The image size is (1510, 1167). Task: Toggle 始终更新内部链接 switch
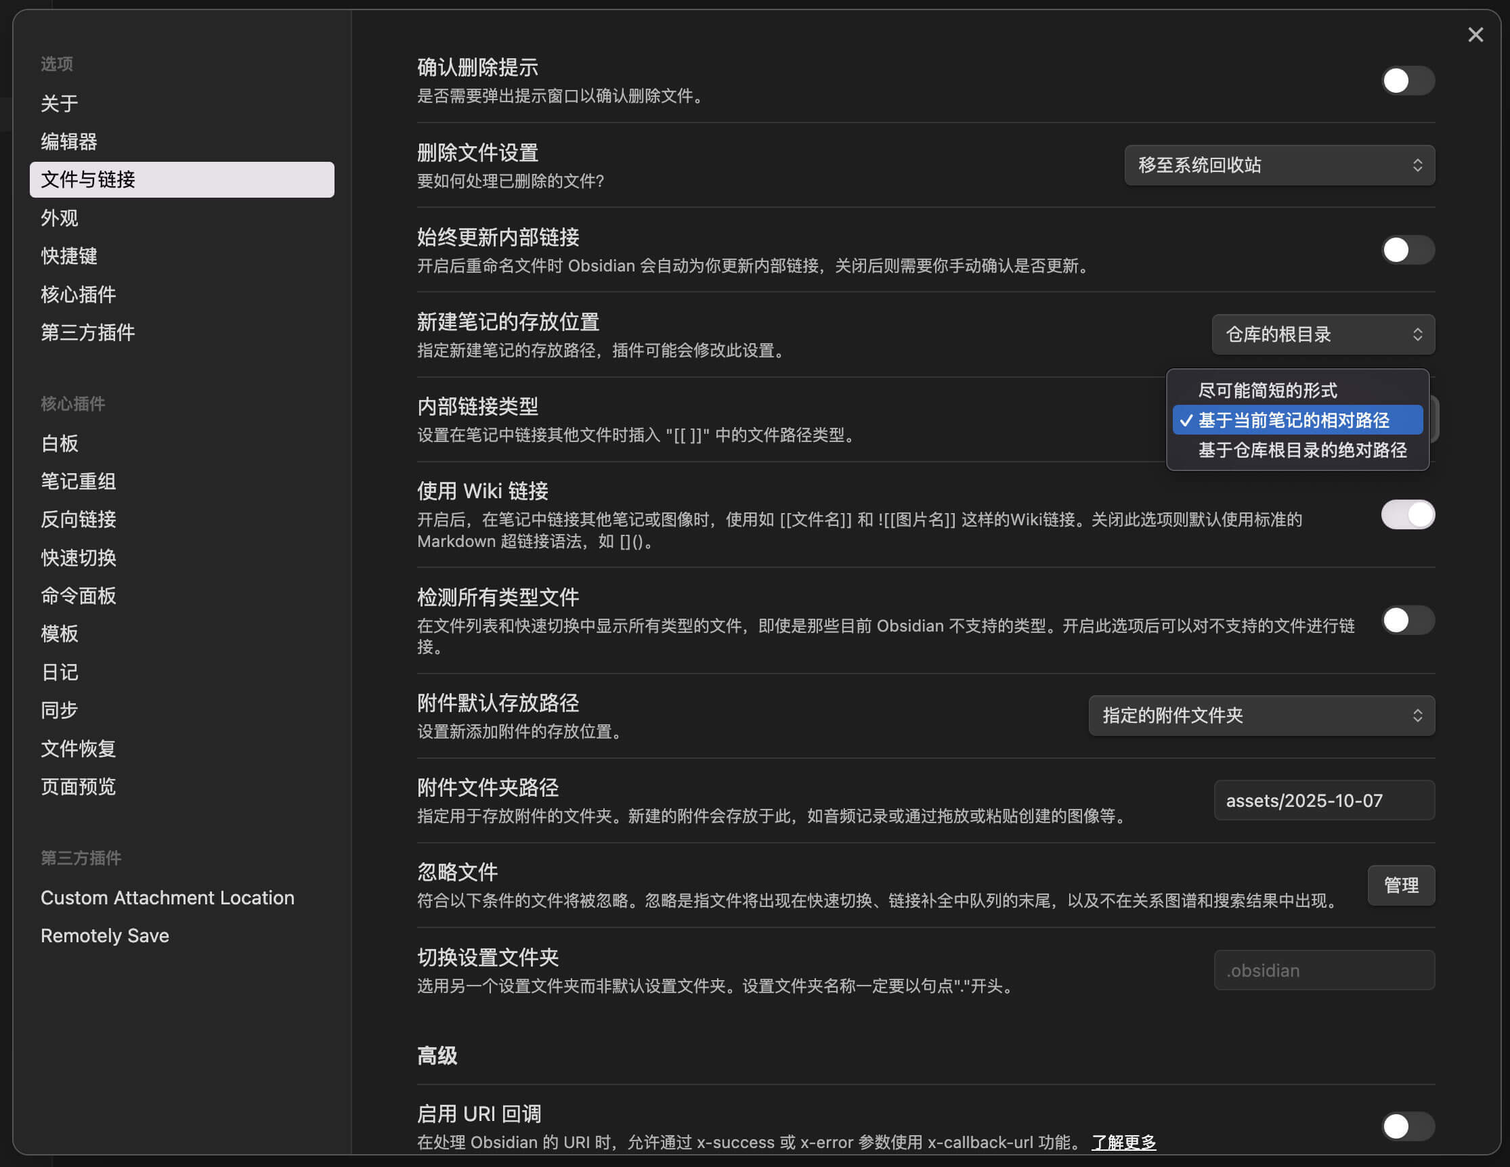point(1407,250)
